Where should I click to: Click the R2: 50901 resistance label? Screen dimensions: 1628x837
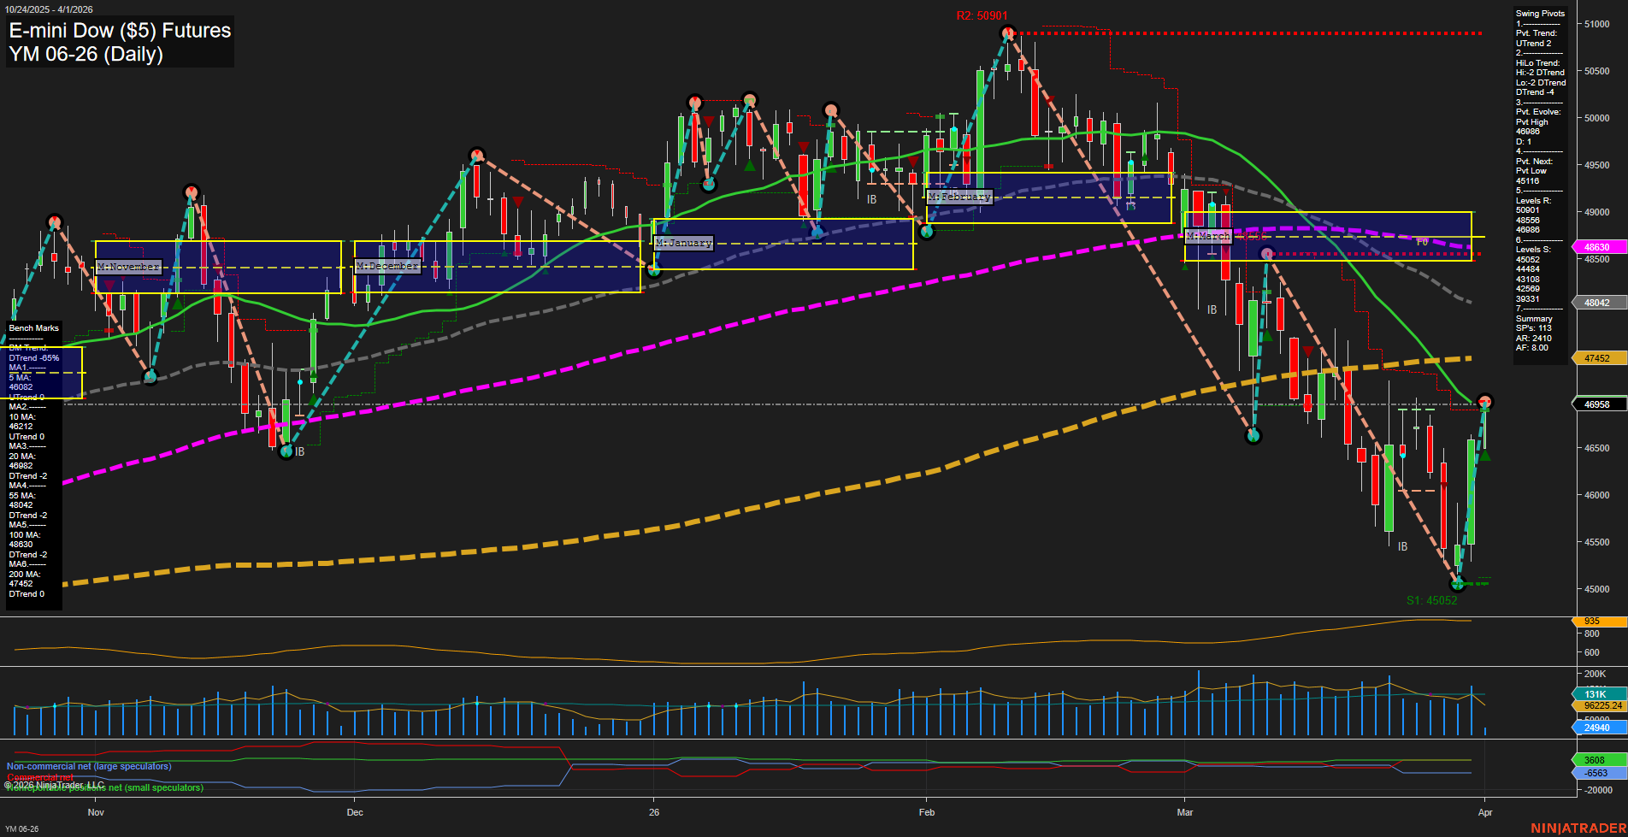[983, 15]
